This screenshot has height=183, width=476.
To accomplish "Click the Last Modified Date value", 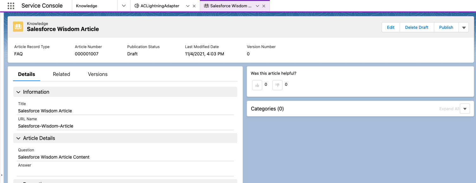I will 205,54.
